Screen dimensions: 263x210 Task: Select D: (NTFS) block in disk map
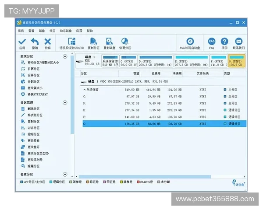click(x=156, y=61)
